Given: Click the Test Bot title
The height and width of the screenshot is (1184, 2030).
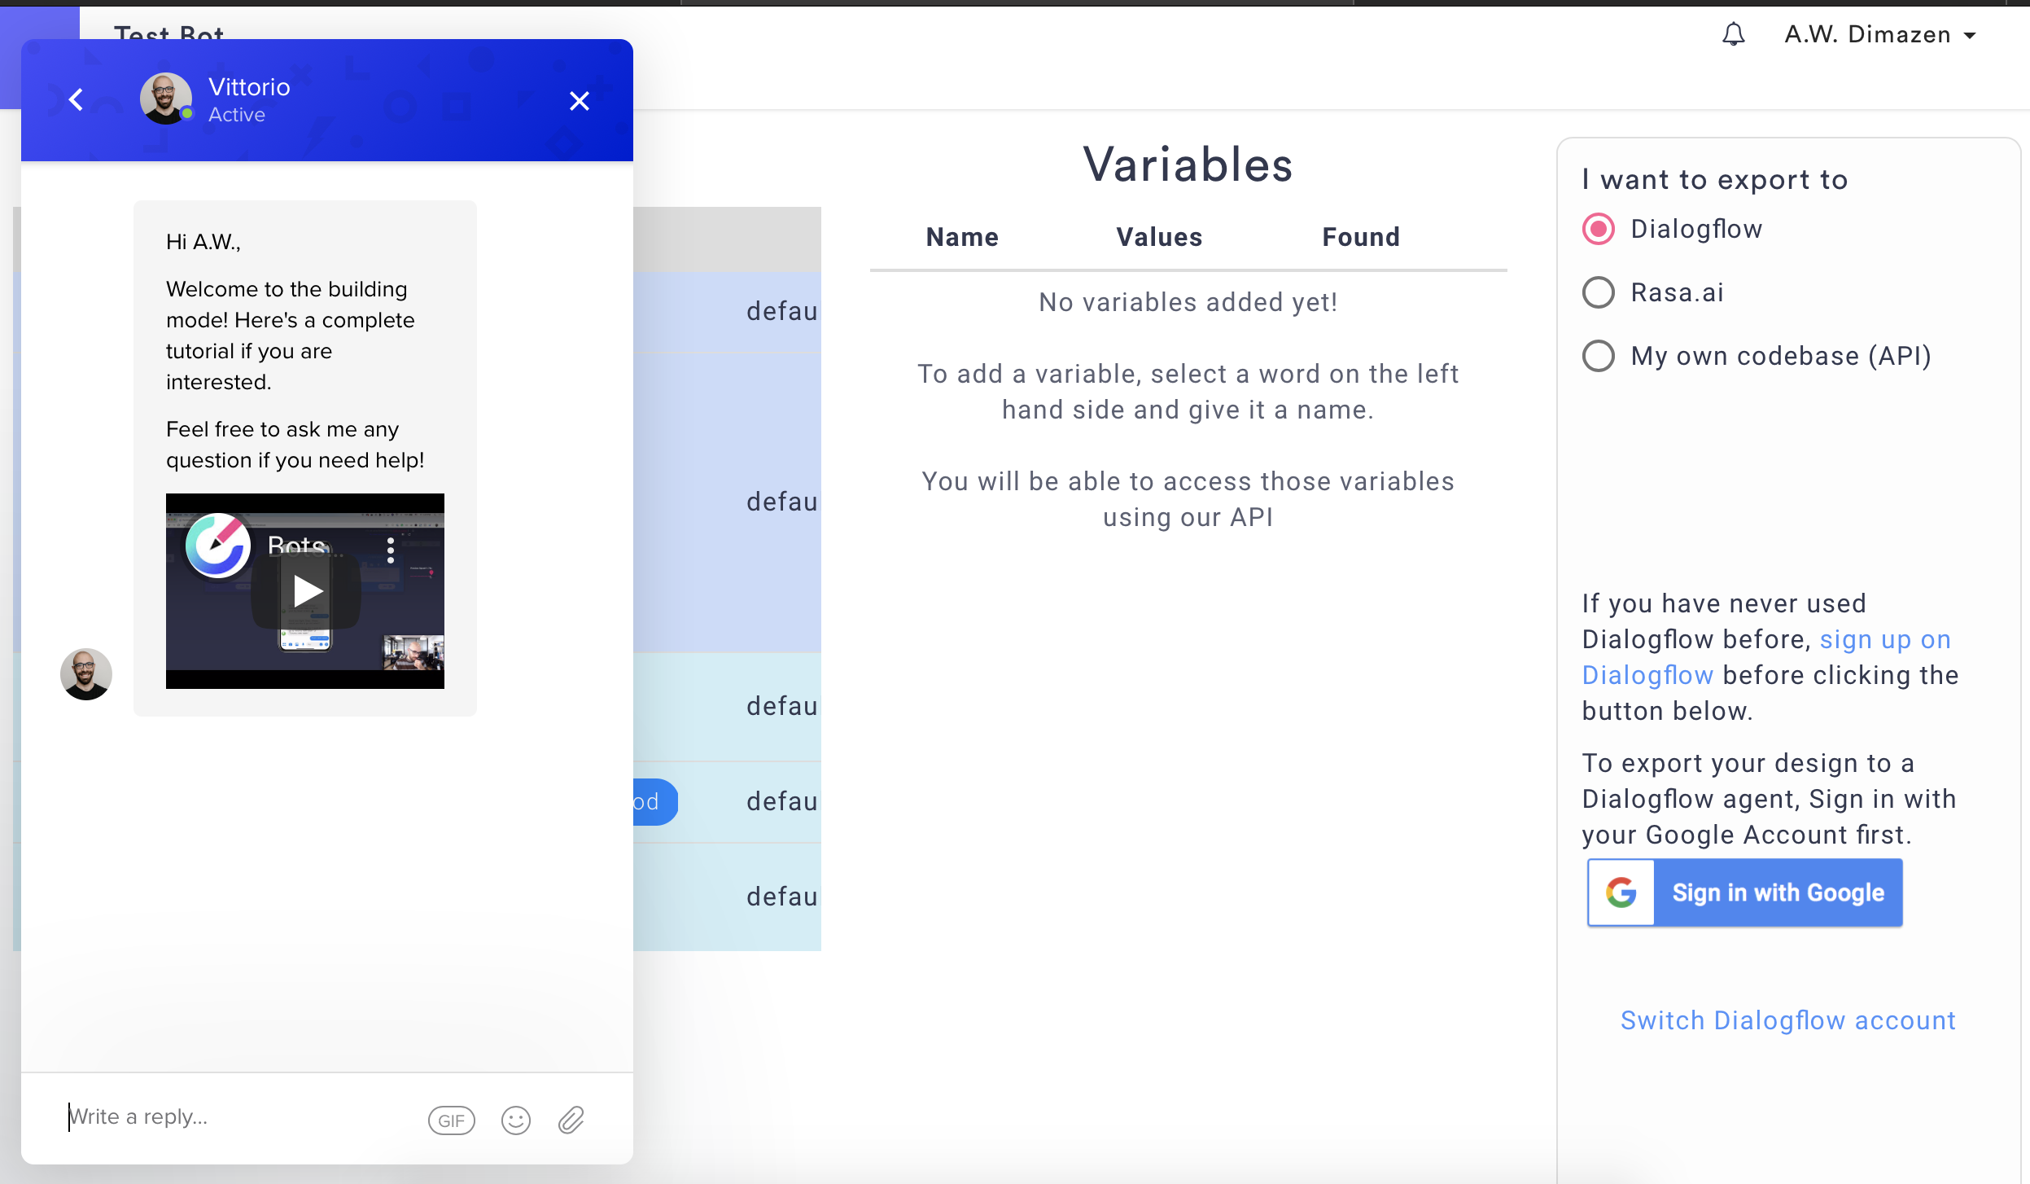Looking at the screenshot, I should pyautogui.click(x=168, y=33).
